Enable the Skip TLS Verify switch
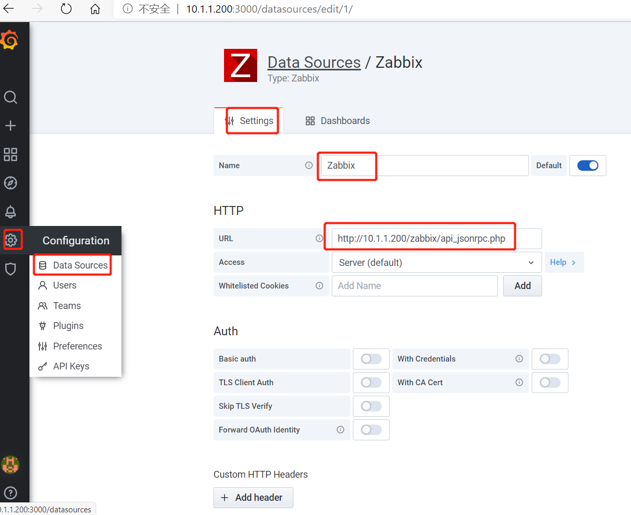This screenshot has height=515, width=631. (x=371, y=406)
